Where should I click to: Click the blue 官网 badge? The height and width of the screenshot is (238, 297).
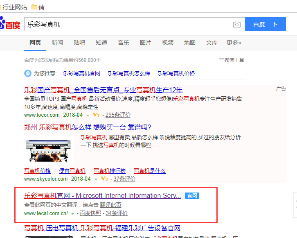click(x=192, y=196)
